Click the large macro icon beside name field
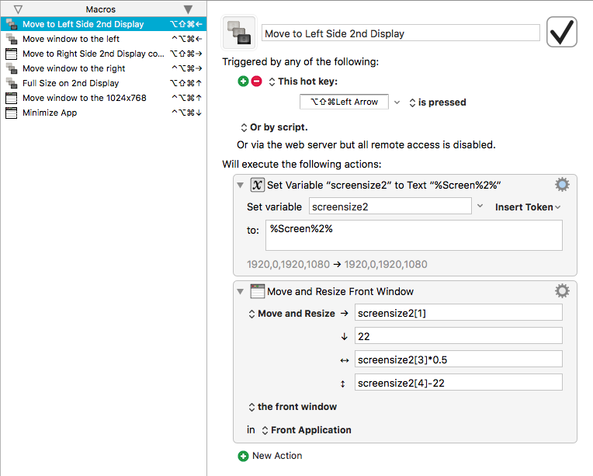 coord(239,33)
